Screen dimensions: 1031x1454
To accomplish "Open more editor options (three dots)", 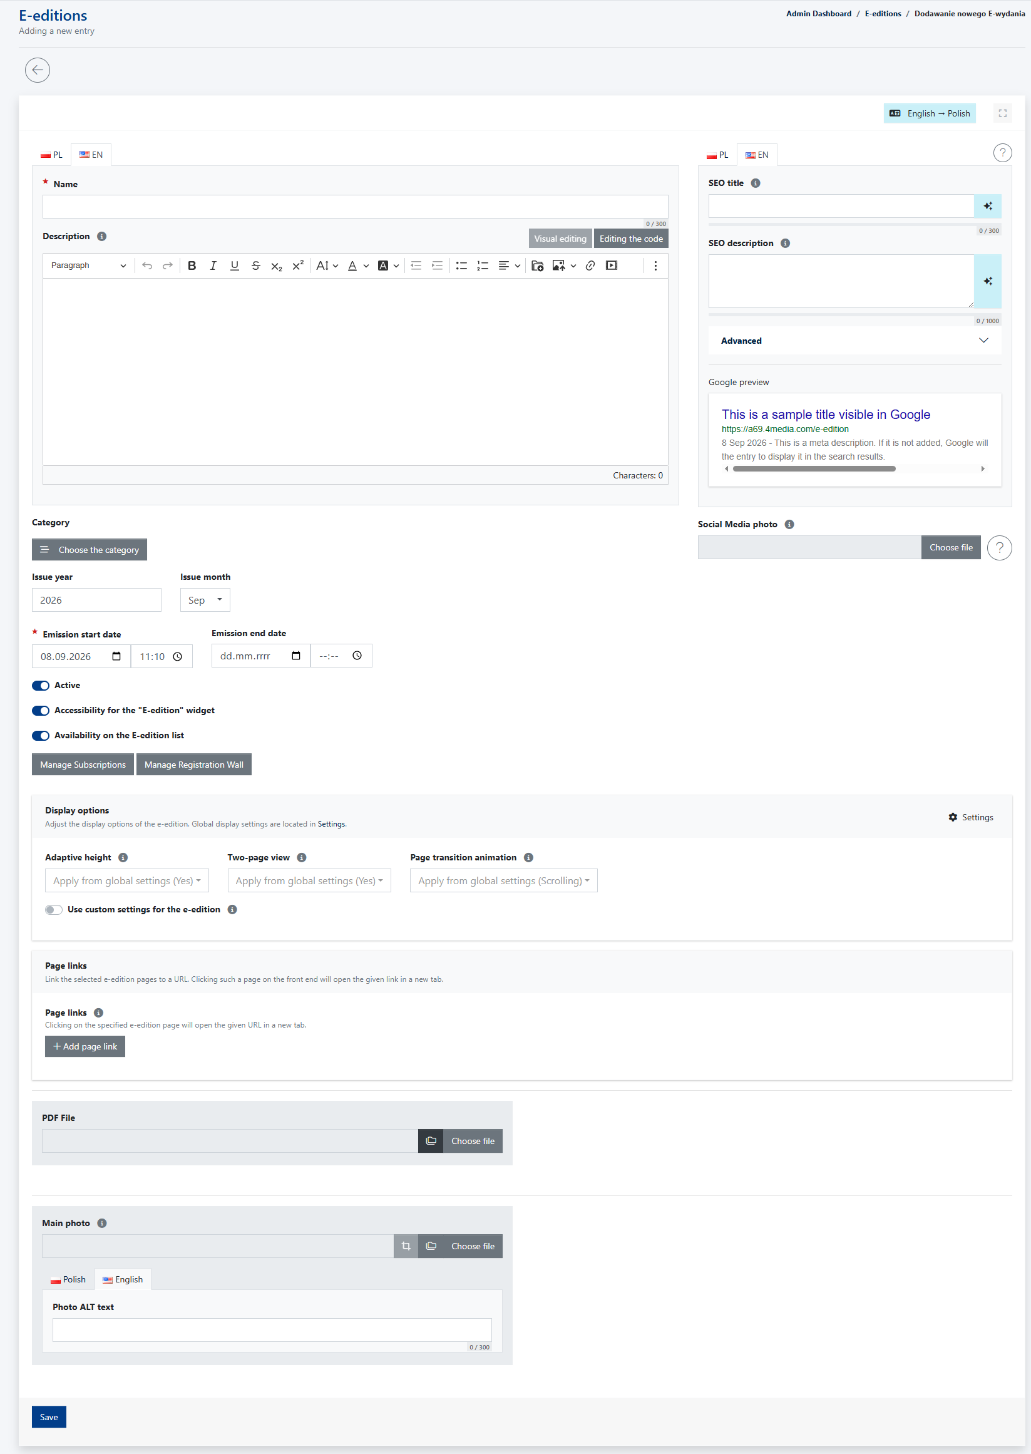I will pyautogui.click(x=655, y=266).
